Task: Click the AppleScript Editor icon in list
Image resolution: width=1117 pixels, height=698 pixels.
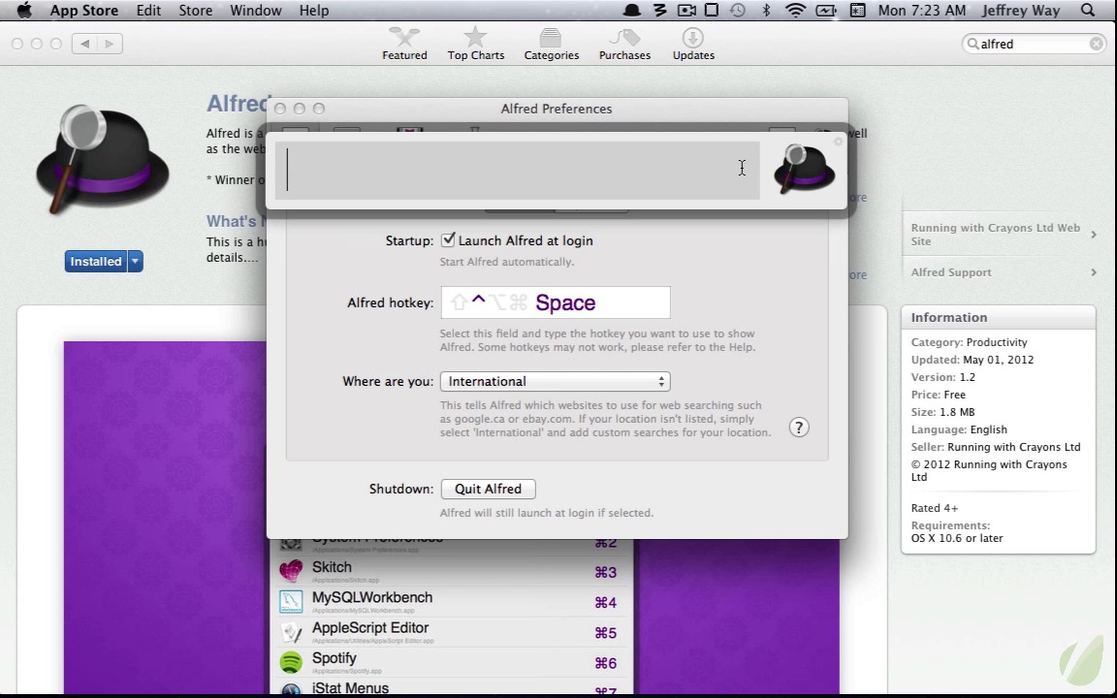Action: coord(291,632)
